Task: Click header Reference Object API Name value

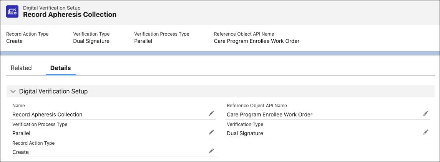Action: pos(256,41)
